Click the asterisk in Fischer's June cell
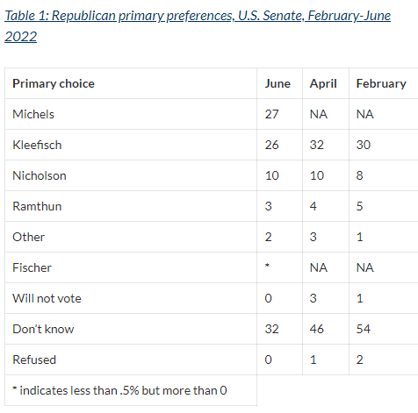This screenshot has width=418, height=413. coord(267,266)
